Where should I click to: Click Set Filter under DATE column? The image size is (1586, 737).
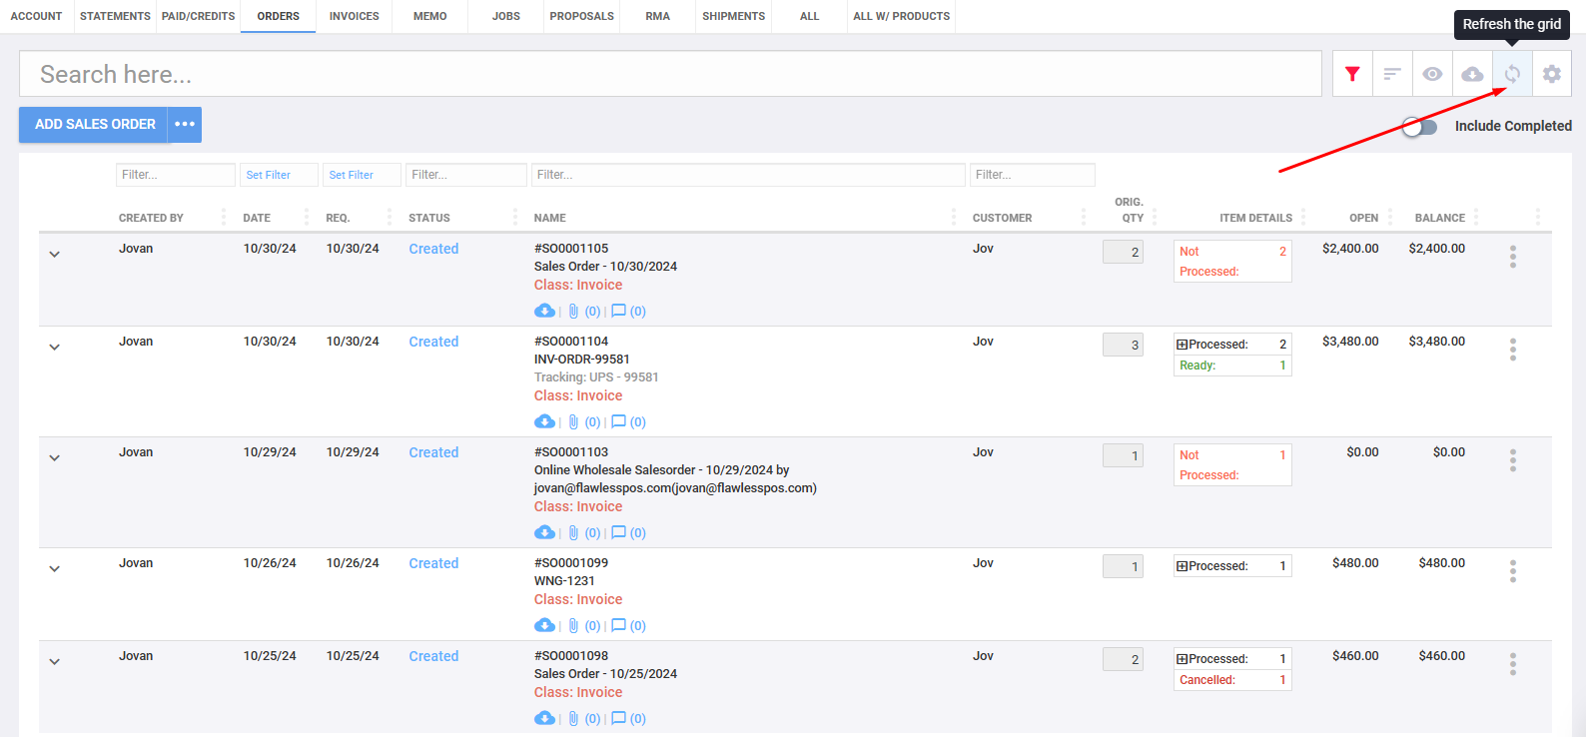(279, 175)
